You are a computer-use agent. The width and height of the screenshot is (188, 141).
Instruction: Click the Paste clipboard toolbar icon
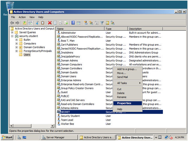pyautogui.click(x=43, y=23)
